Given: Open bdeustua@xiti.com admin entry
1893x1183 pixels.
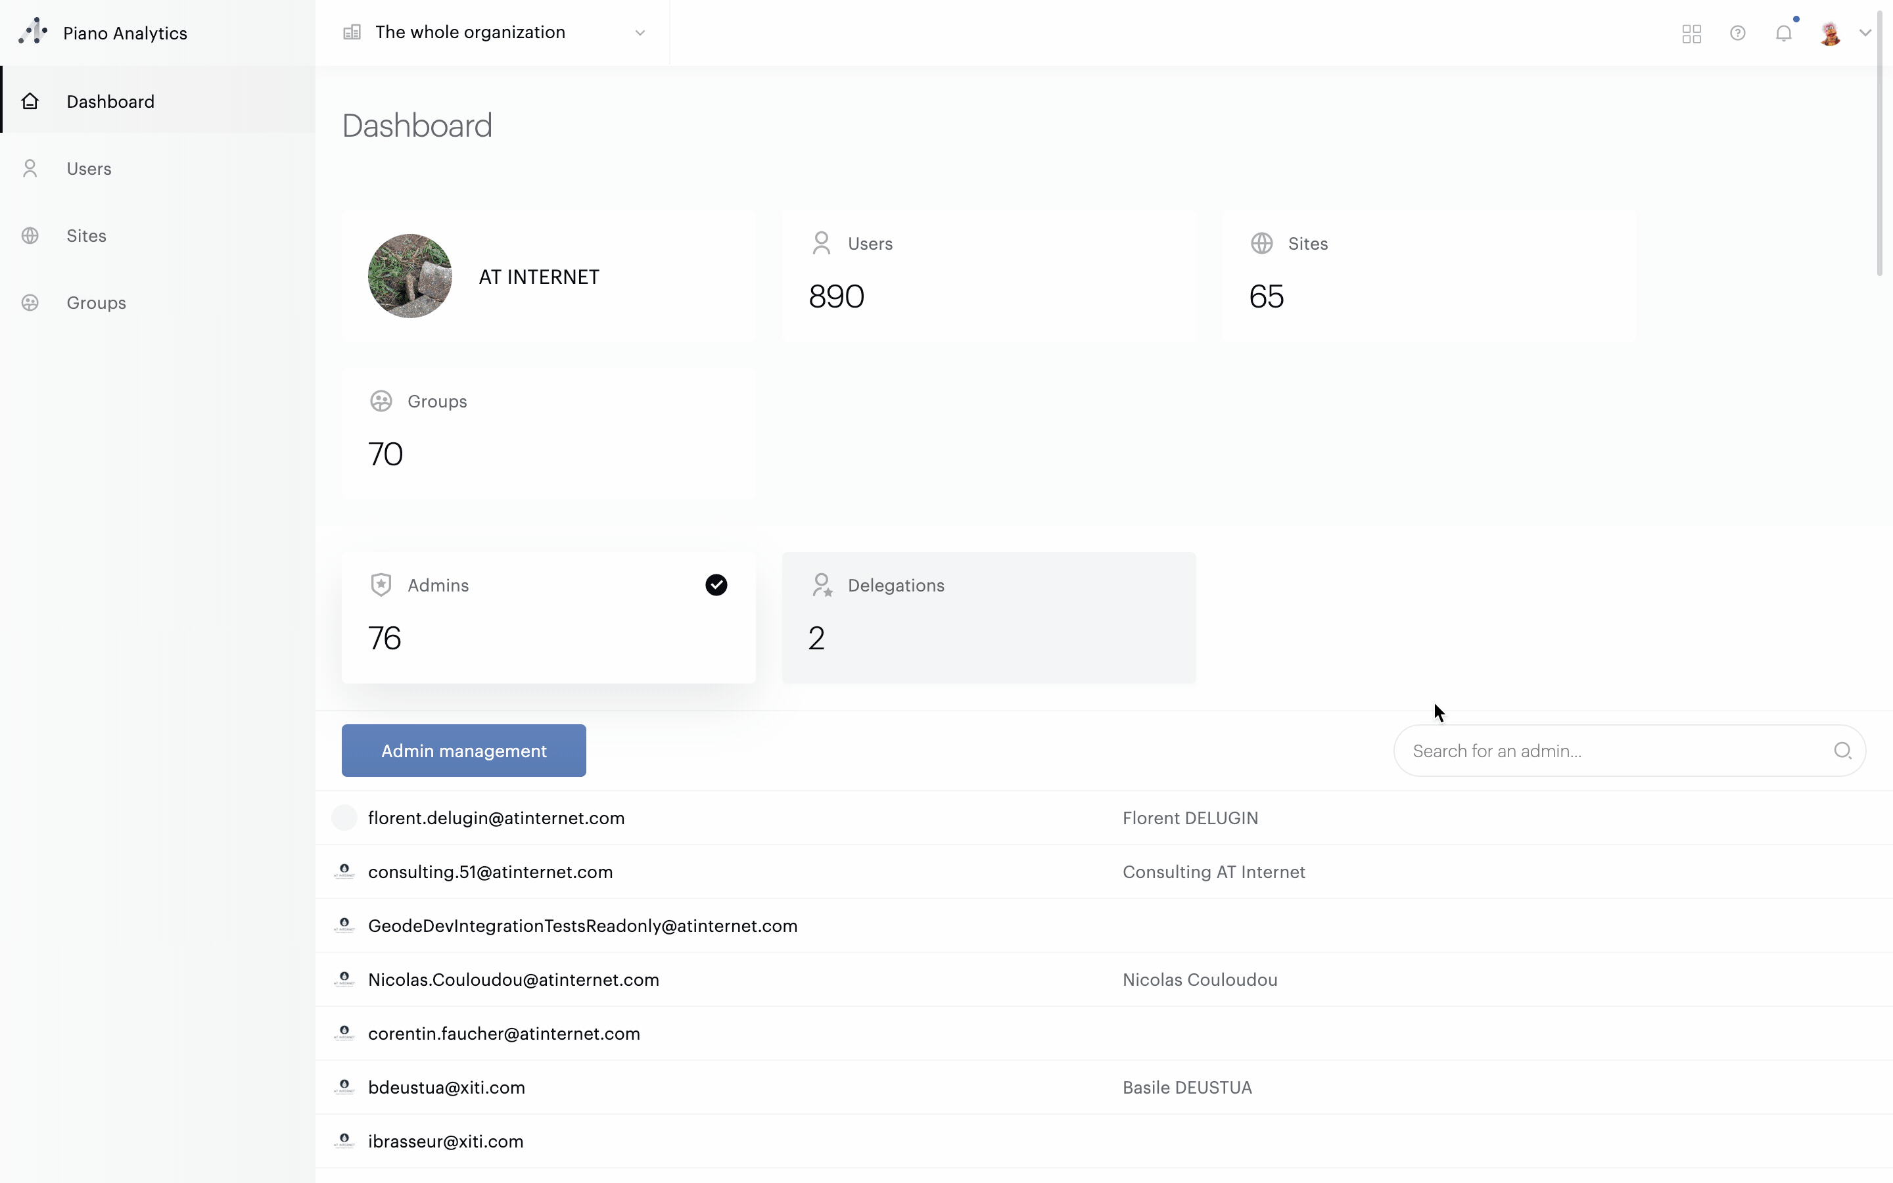Looking at the screenshot, I should click(x=446, y=1088).
